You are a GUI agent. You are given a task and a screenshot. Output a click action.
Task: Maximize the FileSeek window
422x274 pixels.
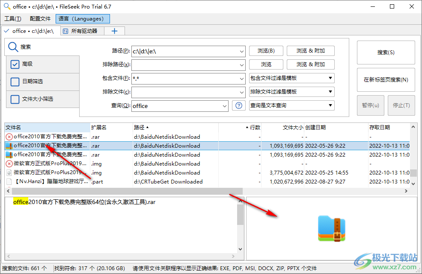pos(392,6)
